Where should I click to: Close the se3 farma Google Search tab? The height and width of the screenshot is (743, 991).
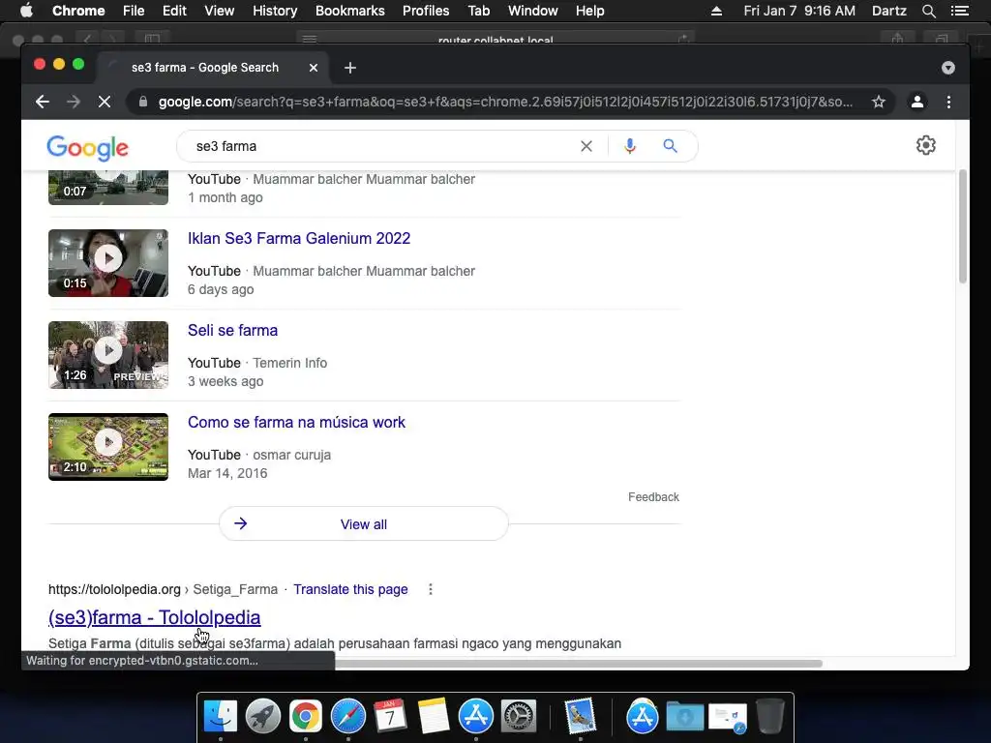click(314, 68)
